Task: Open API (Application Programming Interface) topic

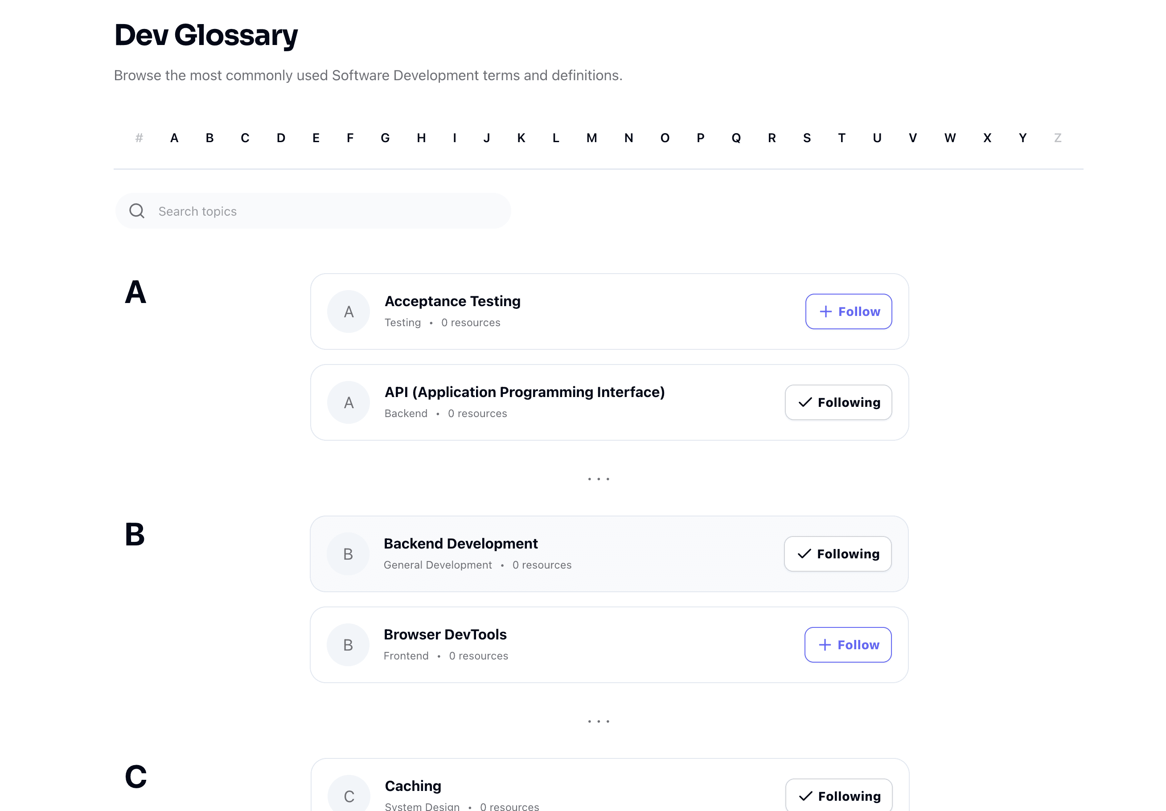Action: pyautogui.click(x=524, y=392)
